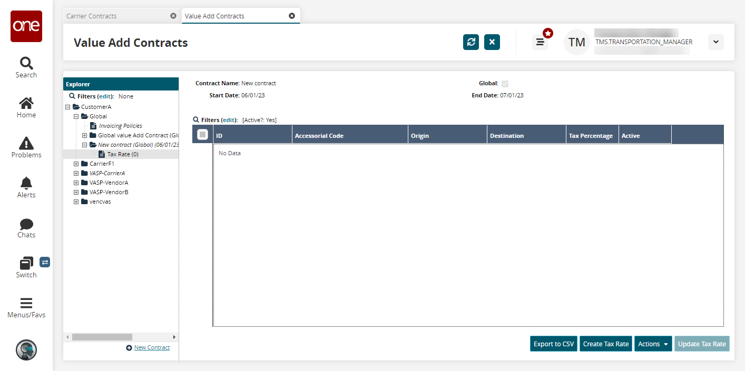
Task: Sort by the ID column header
Action: 252,135
